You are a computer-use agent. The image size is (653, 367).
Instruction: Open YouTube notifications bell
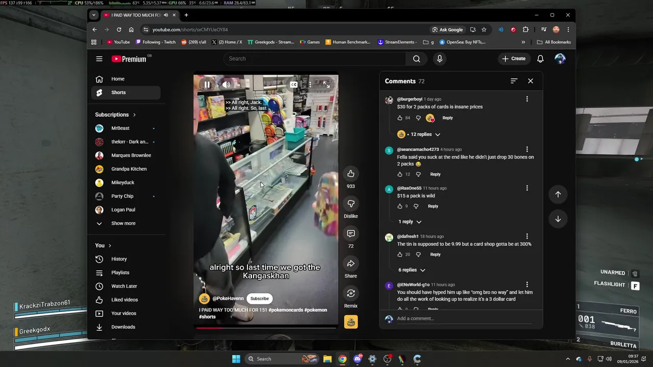point(540,59)
